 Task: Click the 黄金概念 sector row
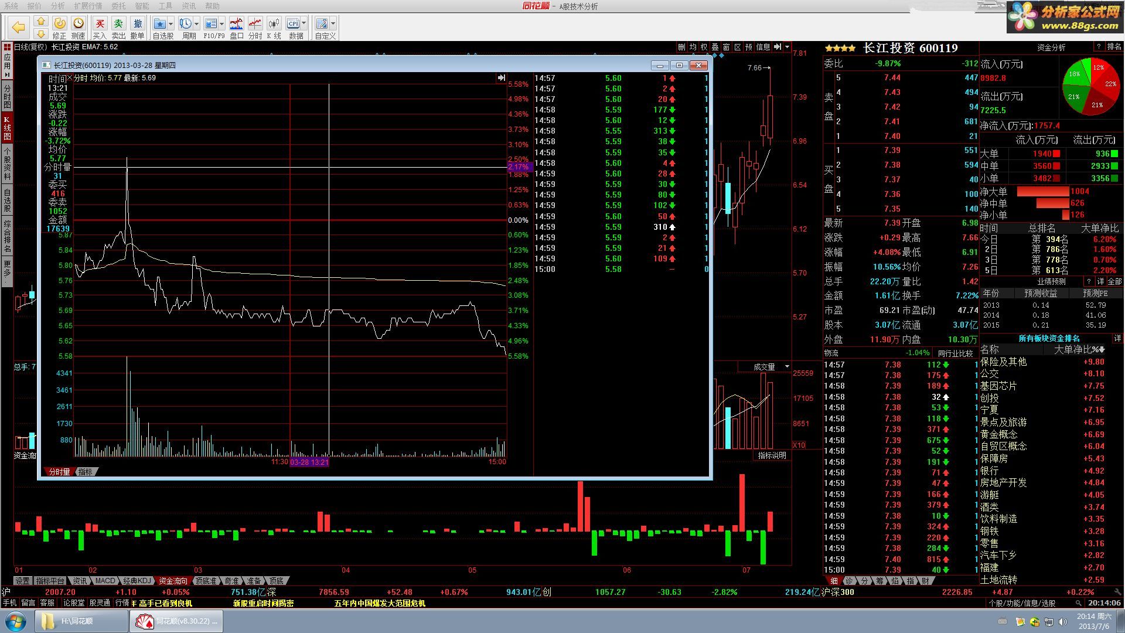(1051, 434)
